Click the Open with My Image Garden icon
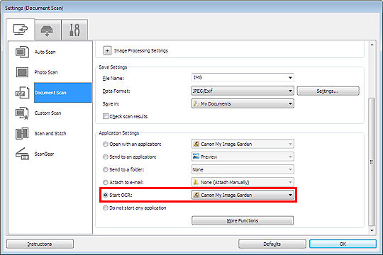The image size is (383, 255). pyautogui.click(x=196, y=144)
